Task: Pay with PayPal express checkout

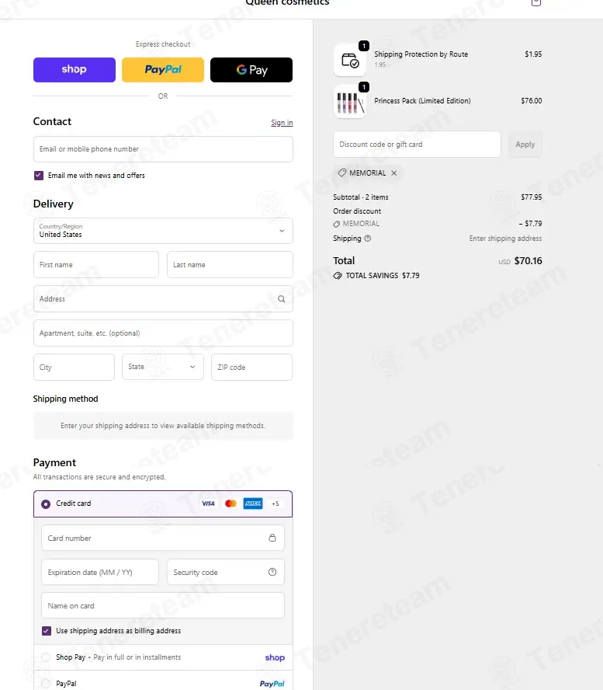Action: coord(163,69)
